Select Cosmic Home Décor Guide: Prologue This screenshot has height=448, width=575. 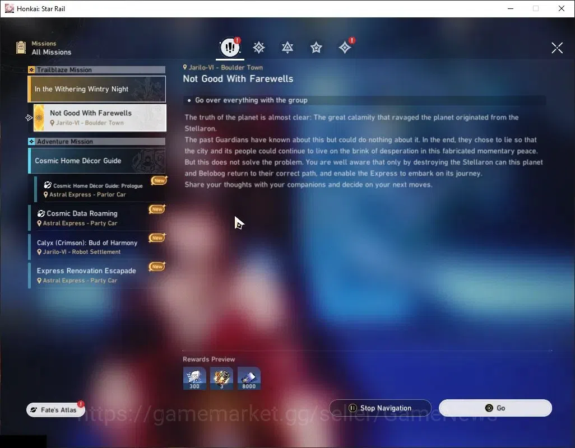(100, 189)
